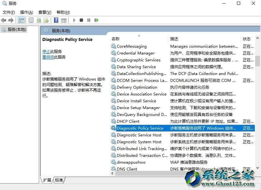Screen dimensions: 261x190
Task: Open the 查看(V) menu
Action: [x=45, y=12]
